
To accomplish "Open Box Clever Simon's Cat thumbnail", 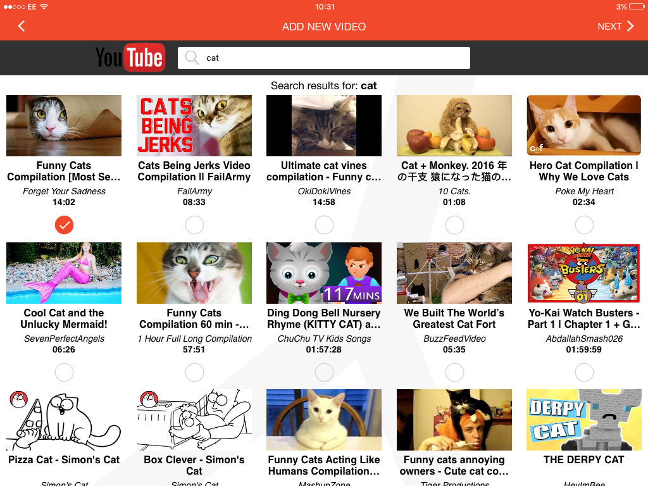I will 194,420.
